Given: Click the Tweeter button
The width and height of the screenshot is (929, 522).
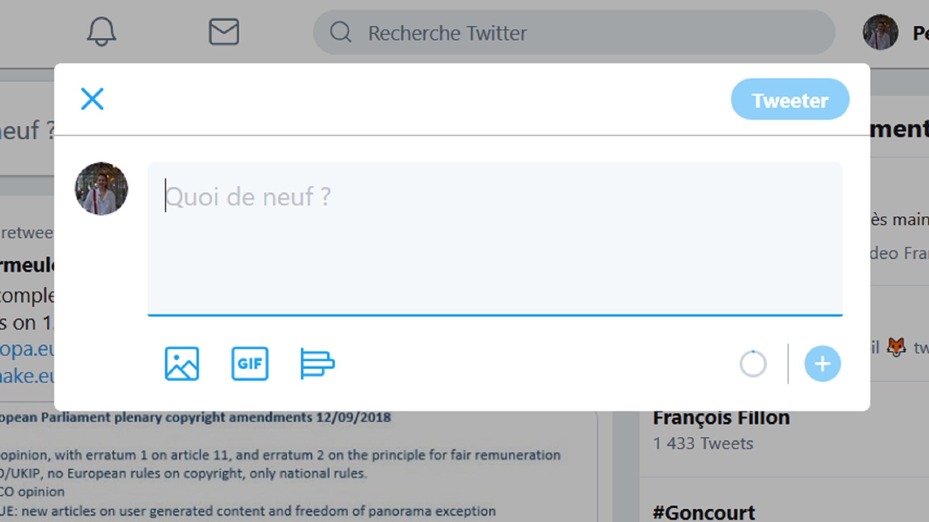Looking at the screenshot, I should [x=790, y=100].
